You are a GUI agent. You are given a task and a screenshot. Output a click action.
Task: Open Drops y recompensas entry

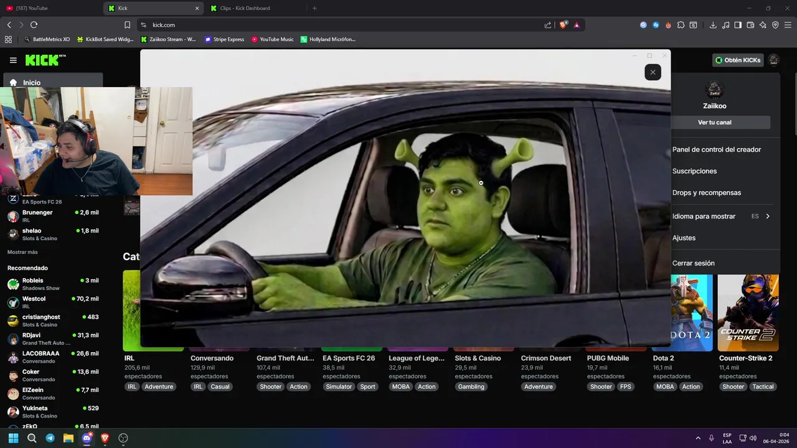point(707,193)
